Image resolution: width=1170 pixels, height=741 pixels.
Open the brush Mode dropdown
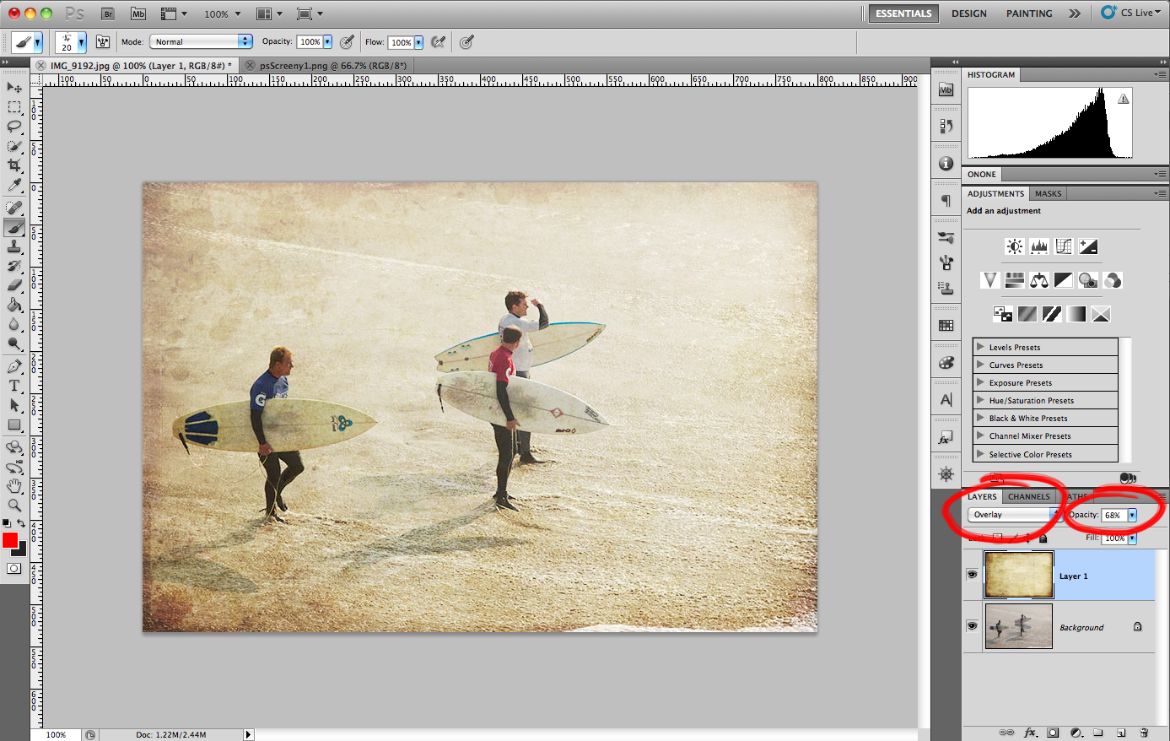point(201,41)
